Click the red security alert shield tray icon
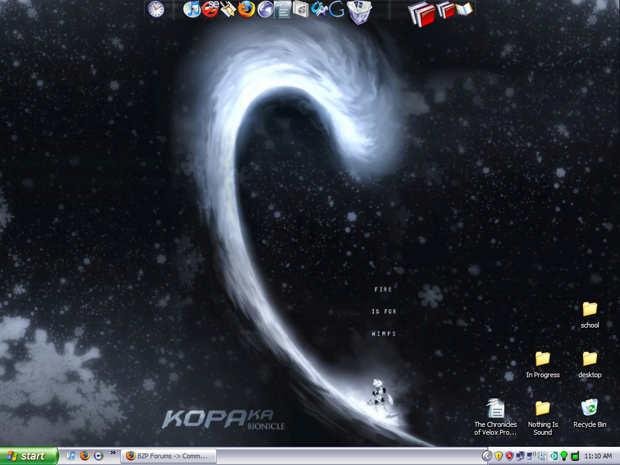Viewport: 620px width, 465px height. (509, 456)
